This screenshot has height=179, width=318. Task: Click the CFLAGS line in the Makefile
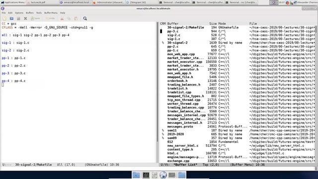coord(47,27)
